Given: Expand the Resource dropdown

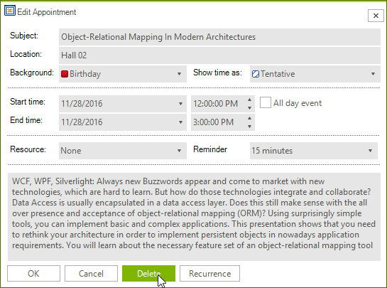Looking at the screenshot, I should (179, 151).
